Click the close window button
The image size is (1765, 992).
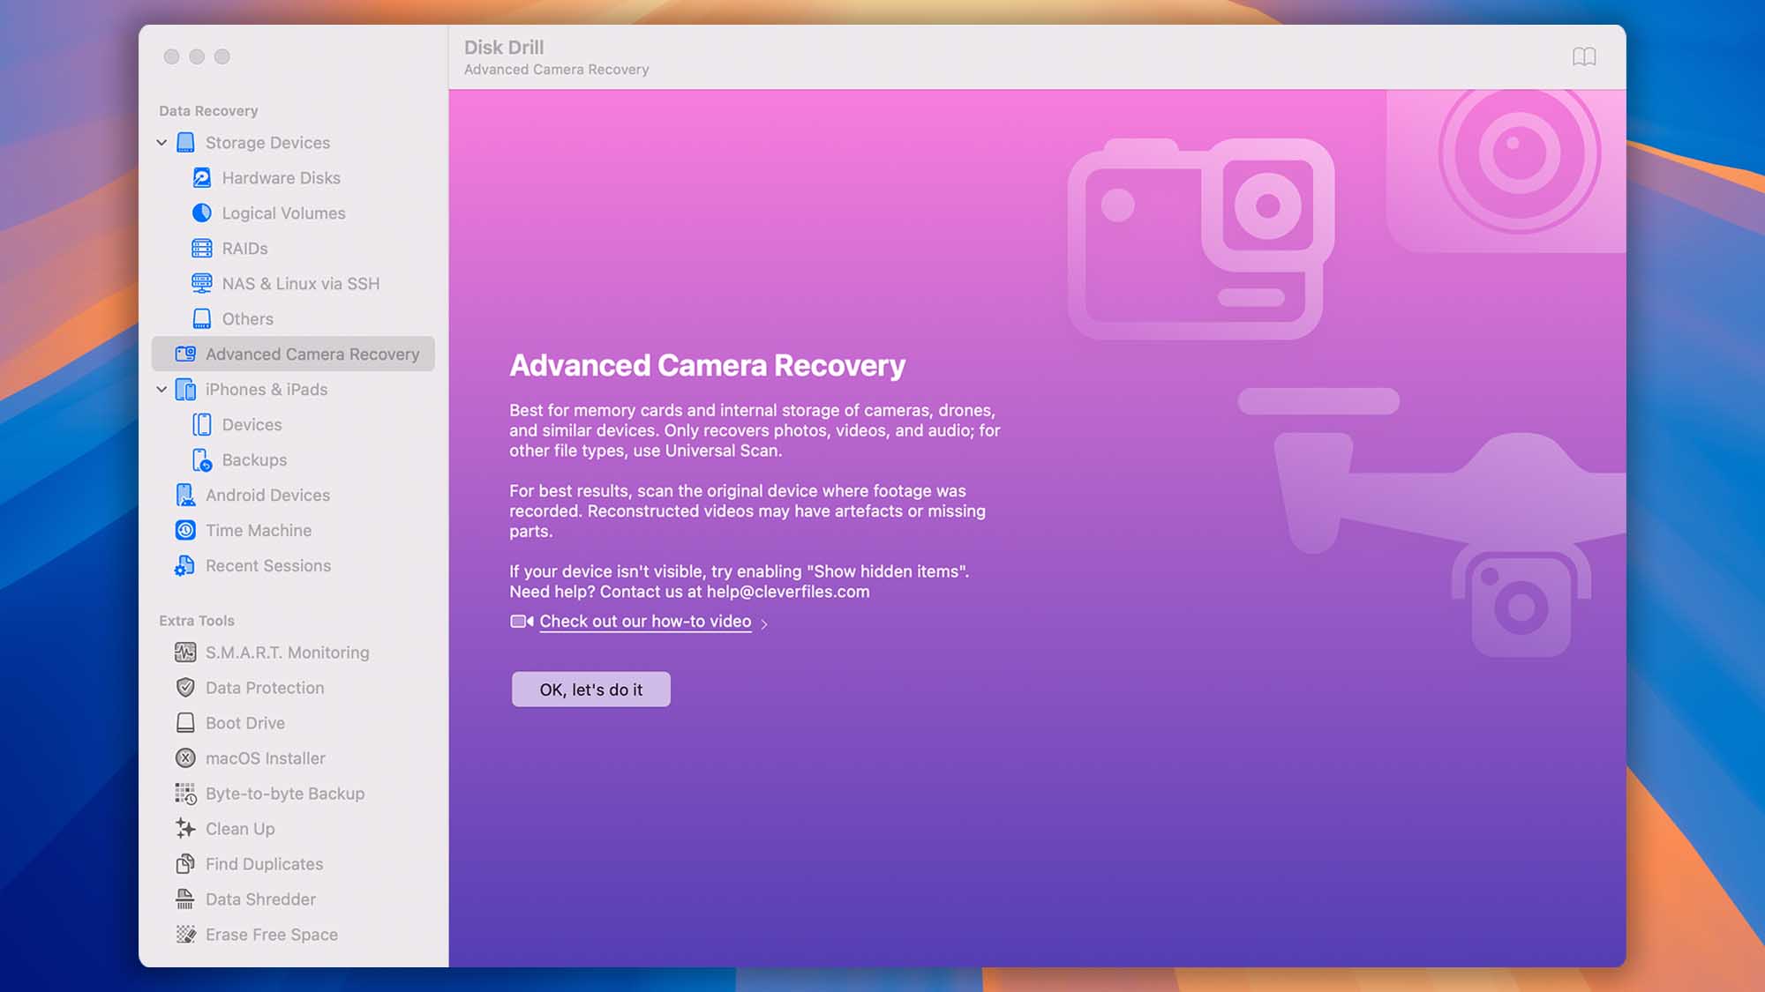point(171,56)
